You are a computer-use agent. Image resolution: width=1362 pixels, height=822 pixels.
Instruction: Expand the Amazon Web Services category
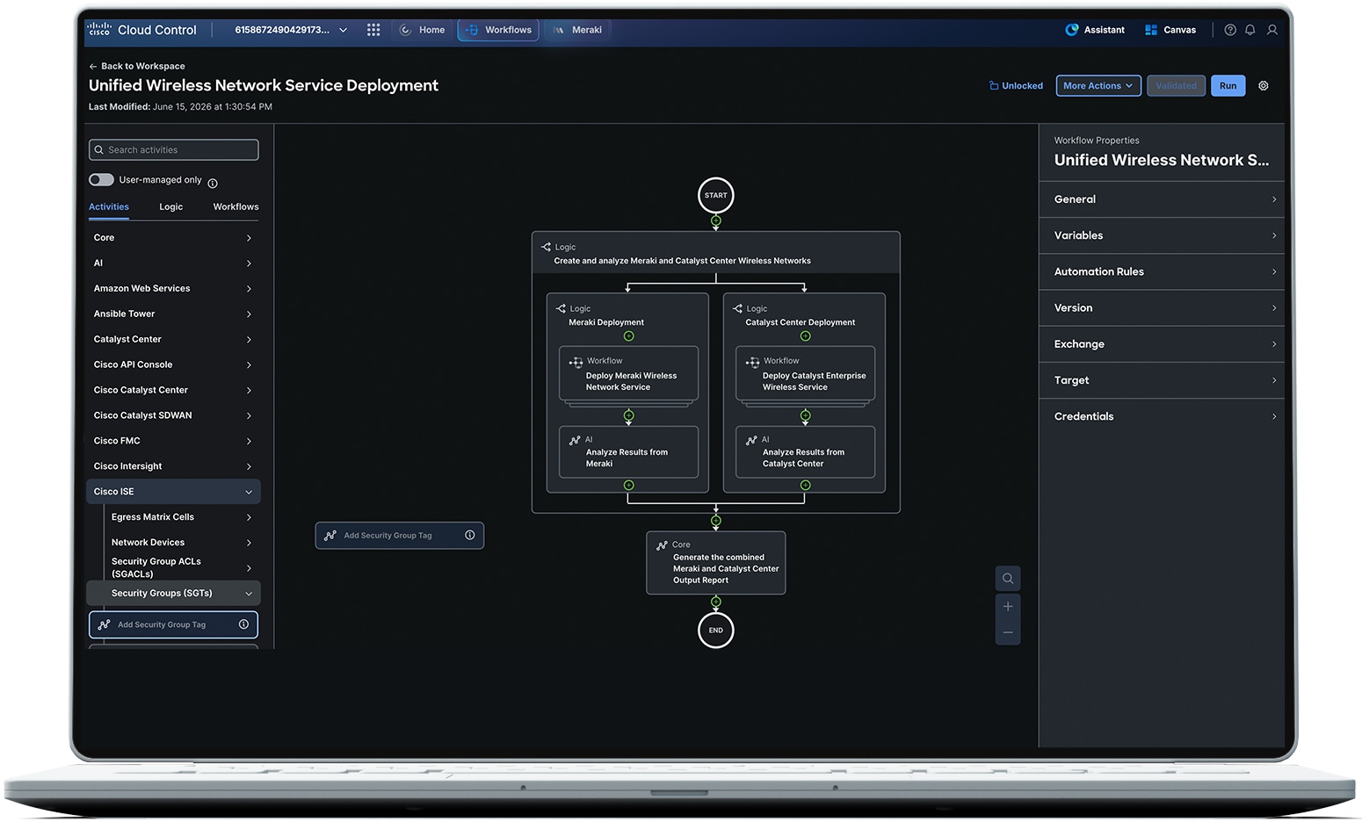point(173,289)
